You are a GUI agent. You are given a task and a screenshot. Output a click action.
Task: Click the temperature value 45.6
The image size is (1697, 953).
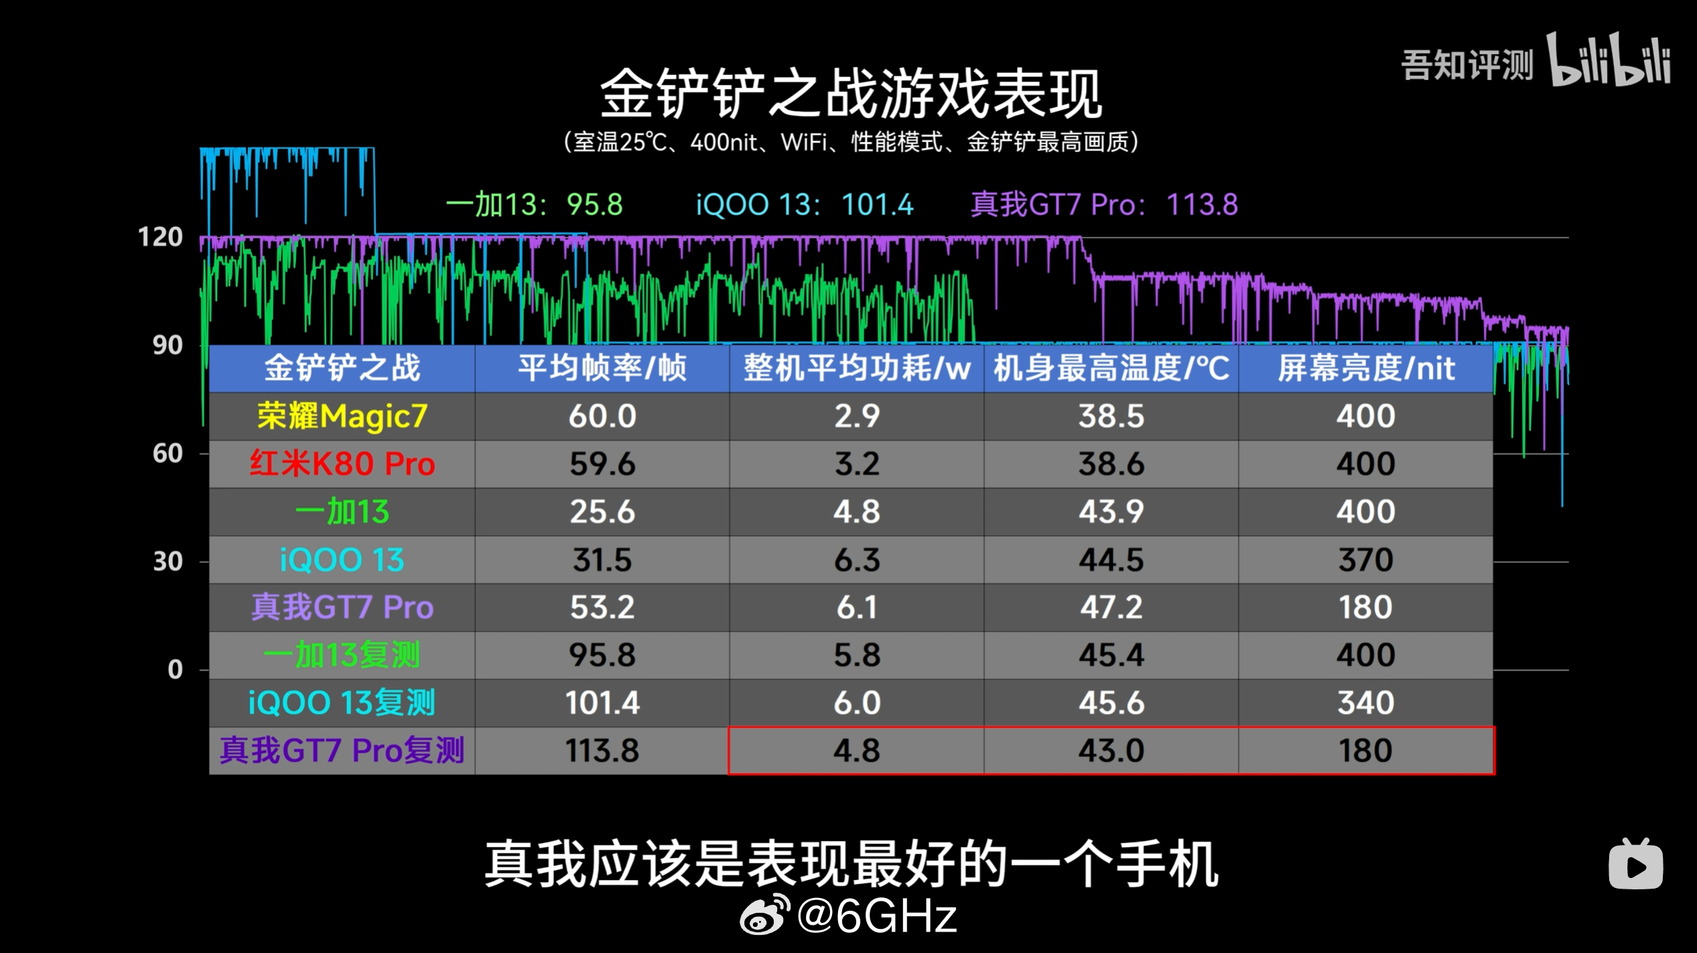pyautogui.click(x=1111, y=703)
